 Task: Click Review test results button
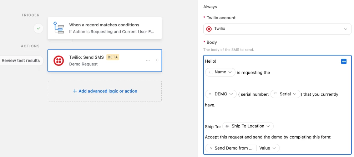[x=21, y=61]
